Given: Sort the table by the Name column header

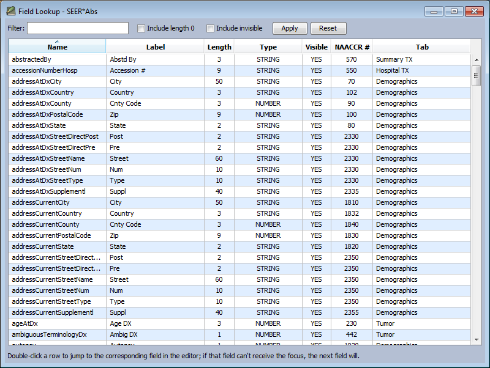Looking at the screenshot, I should 57,47.
